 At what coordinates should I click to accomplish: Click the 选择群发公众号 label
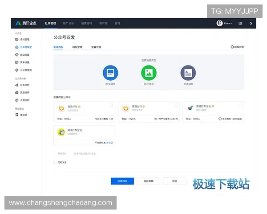click(62, 97)
